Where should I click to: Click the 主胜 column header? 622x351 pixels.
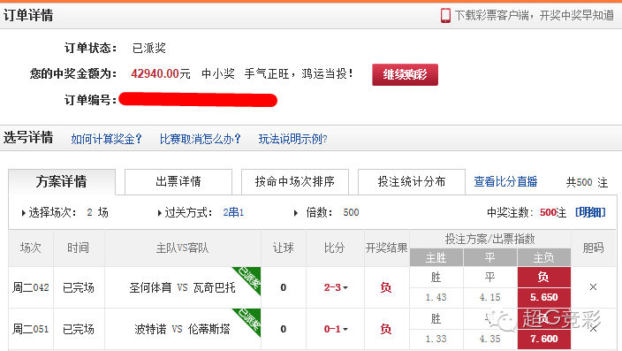436,257
